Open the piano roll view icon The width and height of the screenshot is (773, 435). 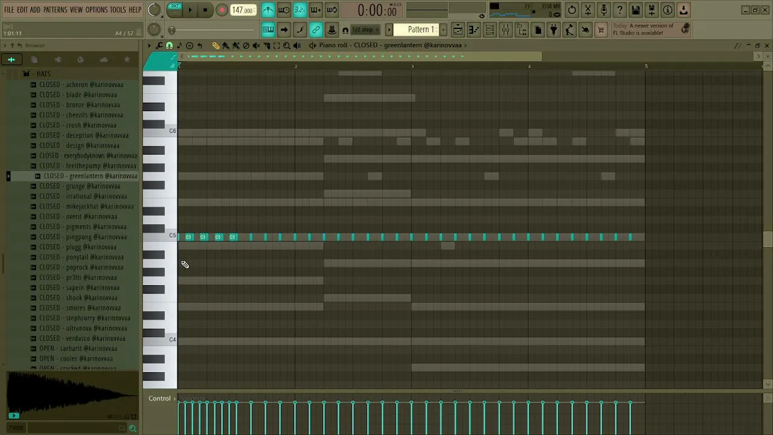[x=474, y=30]
